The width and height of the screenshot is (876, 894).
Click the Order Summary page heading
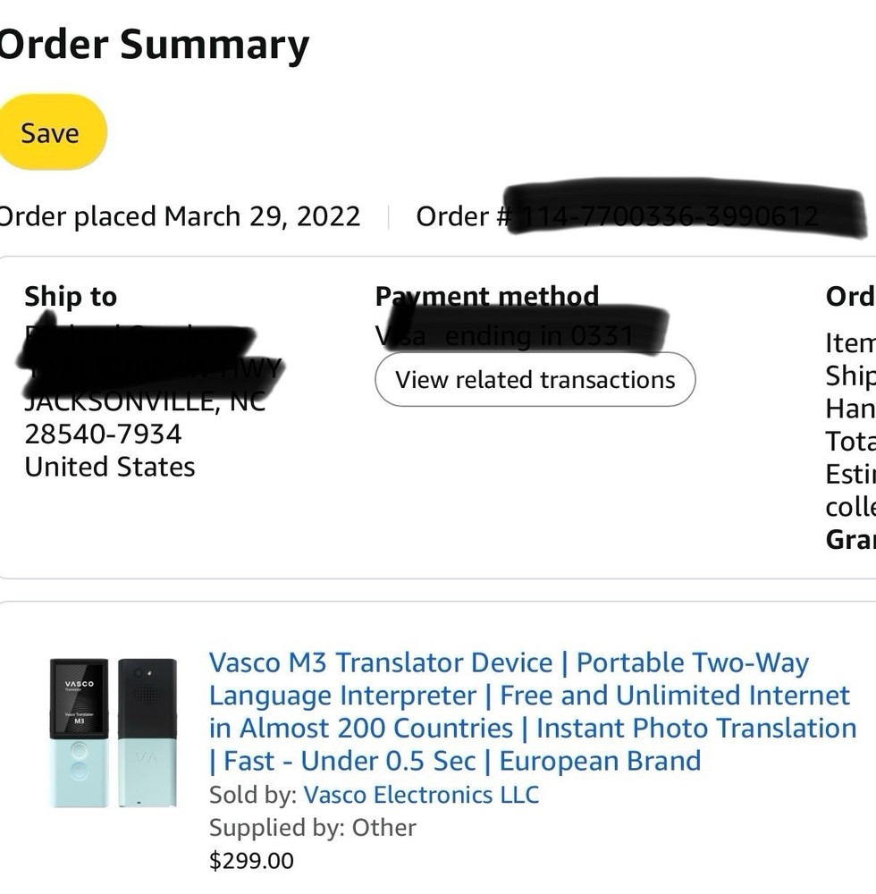pos(154,45)
